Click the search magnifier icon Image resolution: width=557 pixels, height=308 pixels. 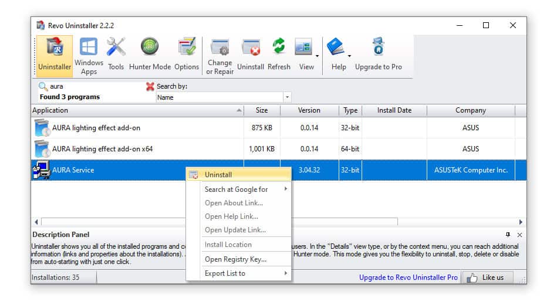(x=43, y=86)
